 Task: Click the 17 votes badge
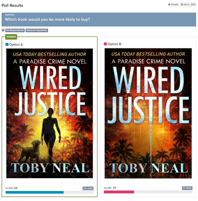187,188
